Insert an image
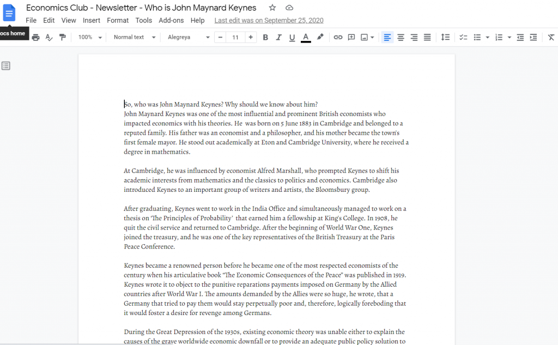This screenshot has height=345, width=558. (x=364, y=38)
